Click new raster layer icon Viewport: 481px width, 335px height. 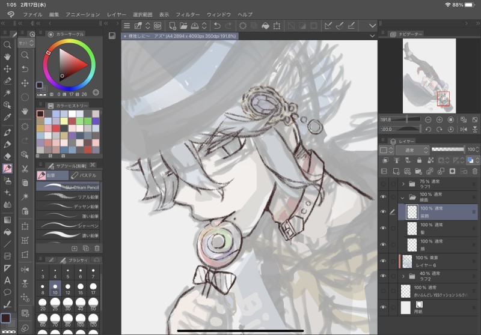point(396,171)
